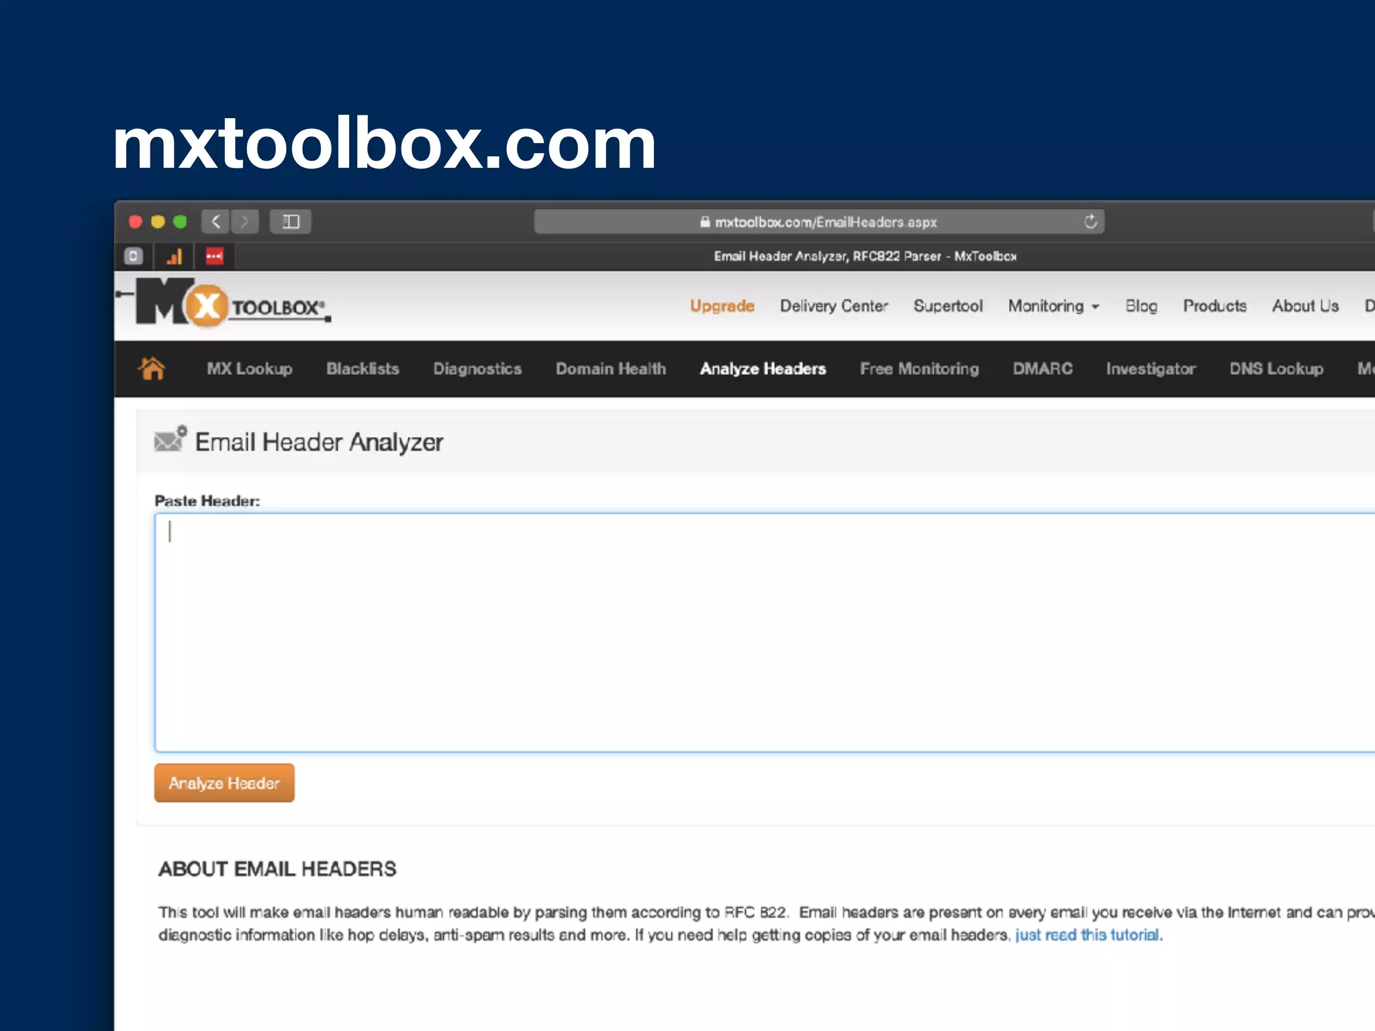Image resolution: width=1375 pixels, height=1031 pixels.
Task: Click the orange home icon
Action: (152, 369)
